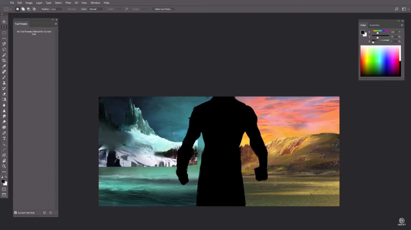Toggle Quick Mask mode
The image size is (411, 230).
tap(4, 189)
